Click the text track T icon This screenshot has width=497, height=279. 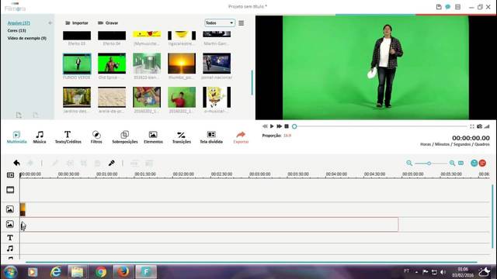point(10,238)
